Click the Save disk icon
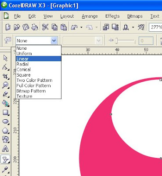This screenshot has width=162, height=176. pyautogui.click(x=26, y=27)
